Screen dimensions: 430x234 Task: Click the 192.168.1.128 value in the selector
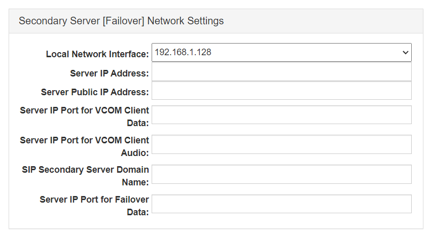click(183, 52)
